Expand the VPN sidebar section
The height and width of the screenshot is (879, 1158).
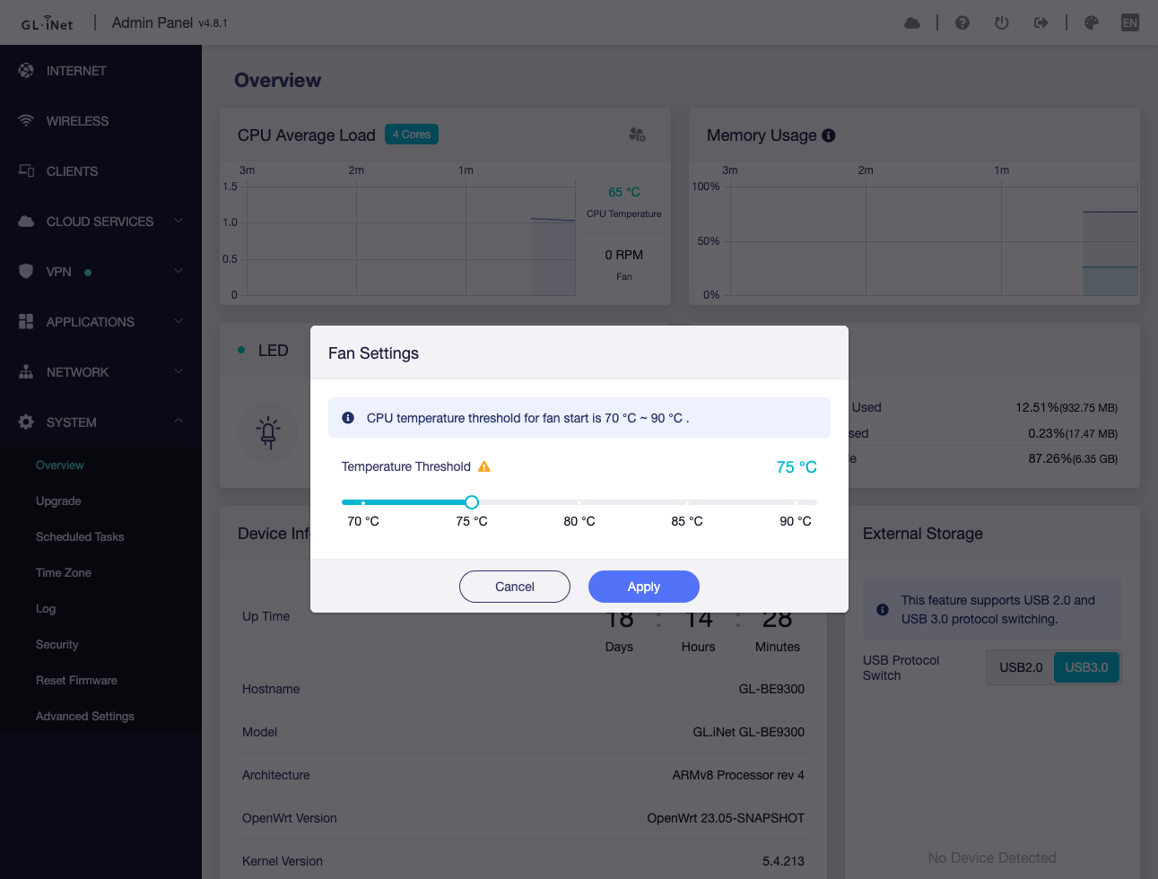100,272
